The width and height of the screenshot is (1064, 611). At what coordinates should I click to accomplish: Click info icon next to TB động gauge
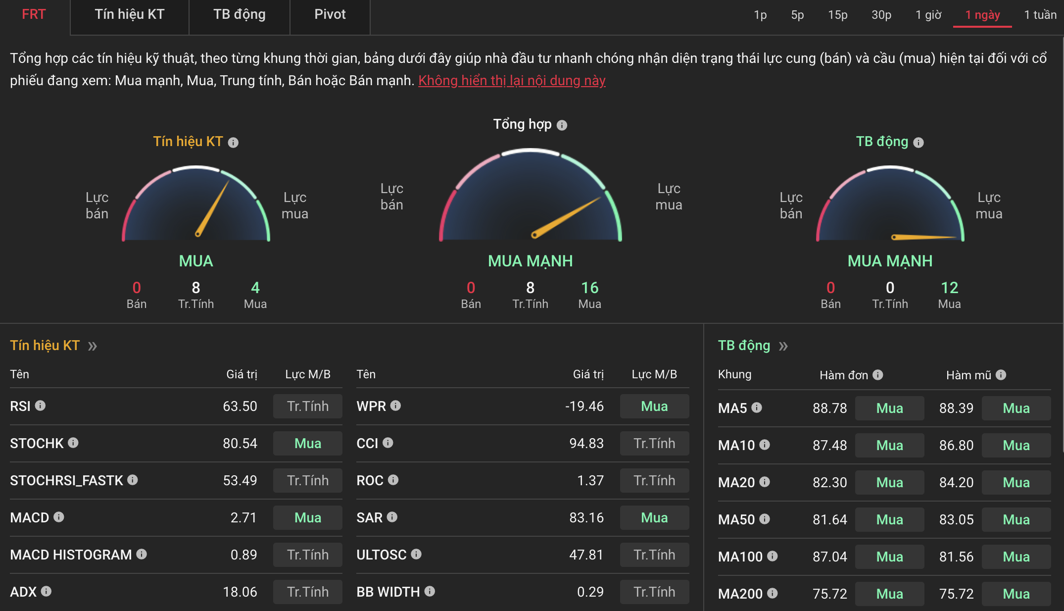[x=919, y=143]
